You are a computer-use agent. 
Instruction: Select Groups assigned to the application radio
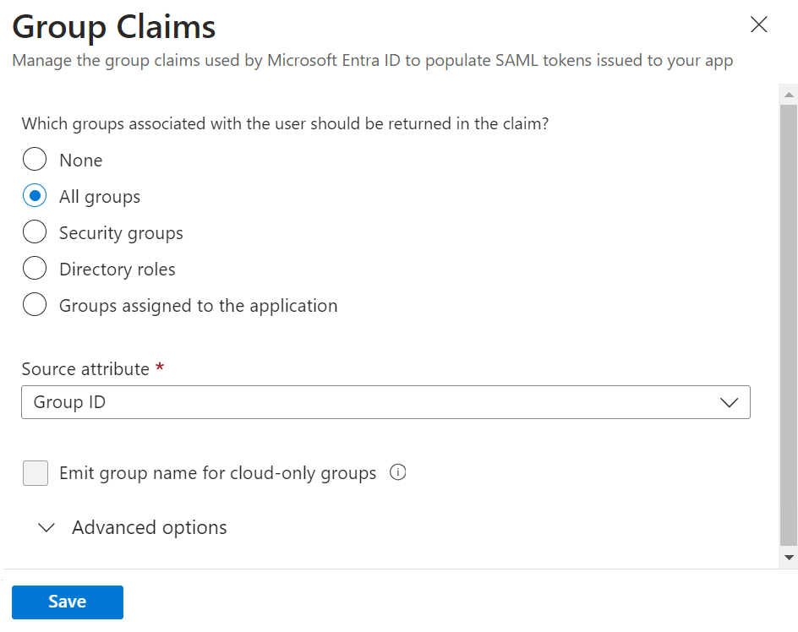tap(35, 305)
